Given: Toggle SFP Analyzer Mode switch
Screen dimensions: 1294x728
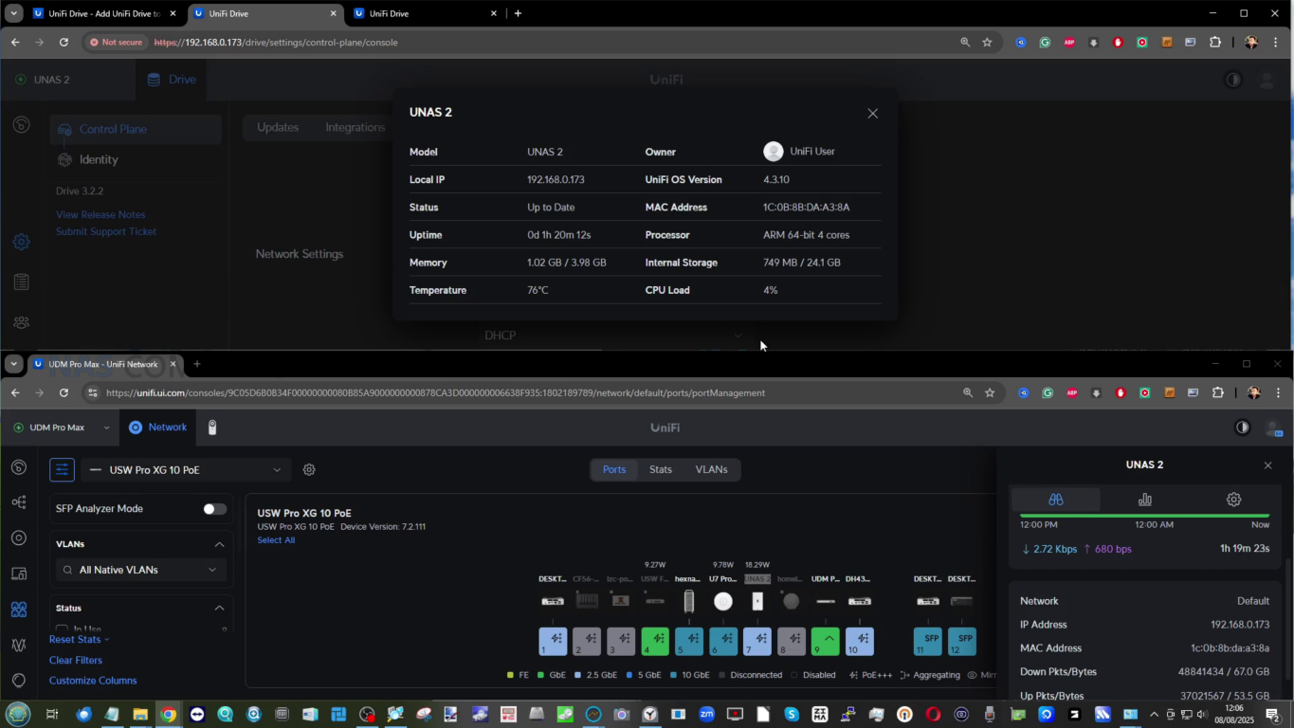Looking at the screenshot, I should click(215, 509).
